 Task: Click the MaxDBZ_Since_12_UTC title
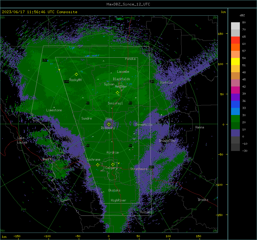128,4
